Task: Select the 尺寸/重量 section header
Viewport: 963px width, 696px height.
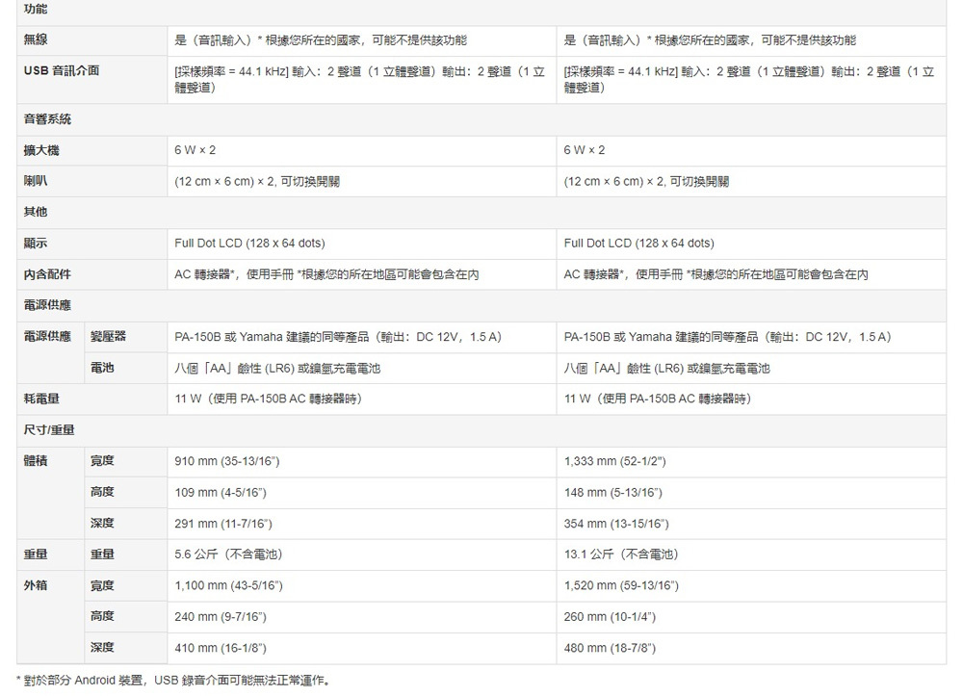Action: tap(49, 430)
